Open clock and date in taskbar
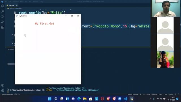 (171, 99)
